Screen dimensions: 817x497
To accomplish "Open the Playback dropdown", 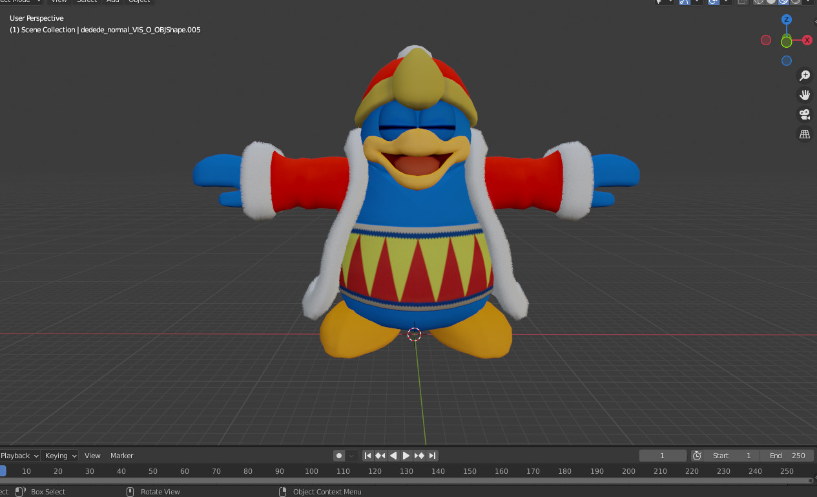I will pos(18,456).
